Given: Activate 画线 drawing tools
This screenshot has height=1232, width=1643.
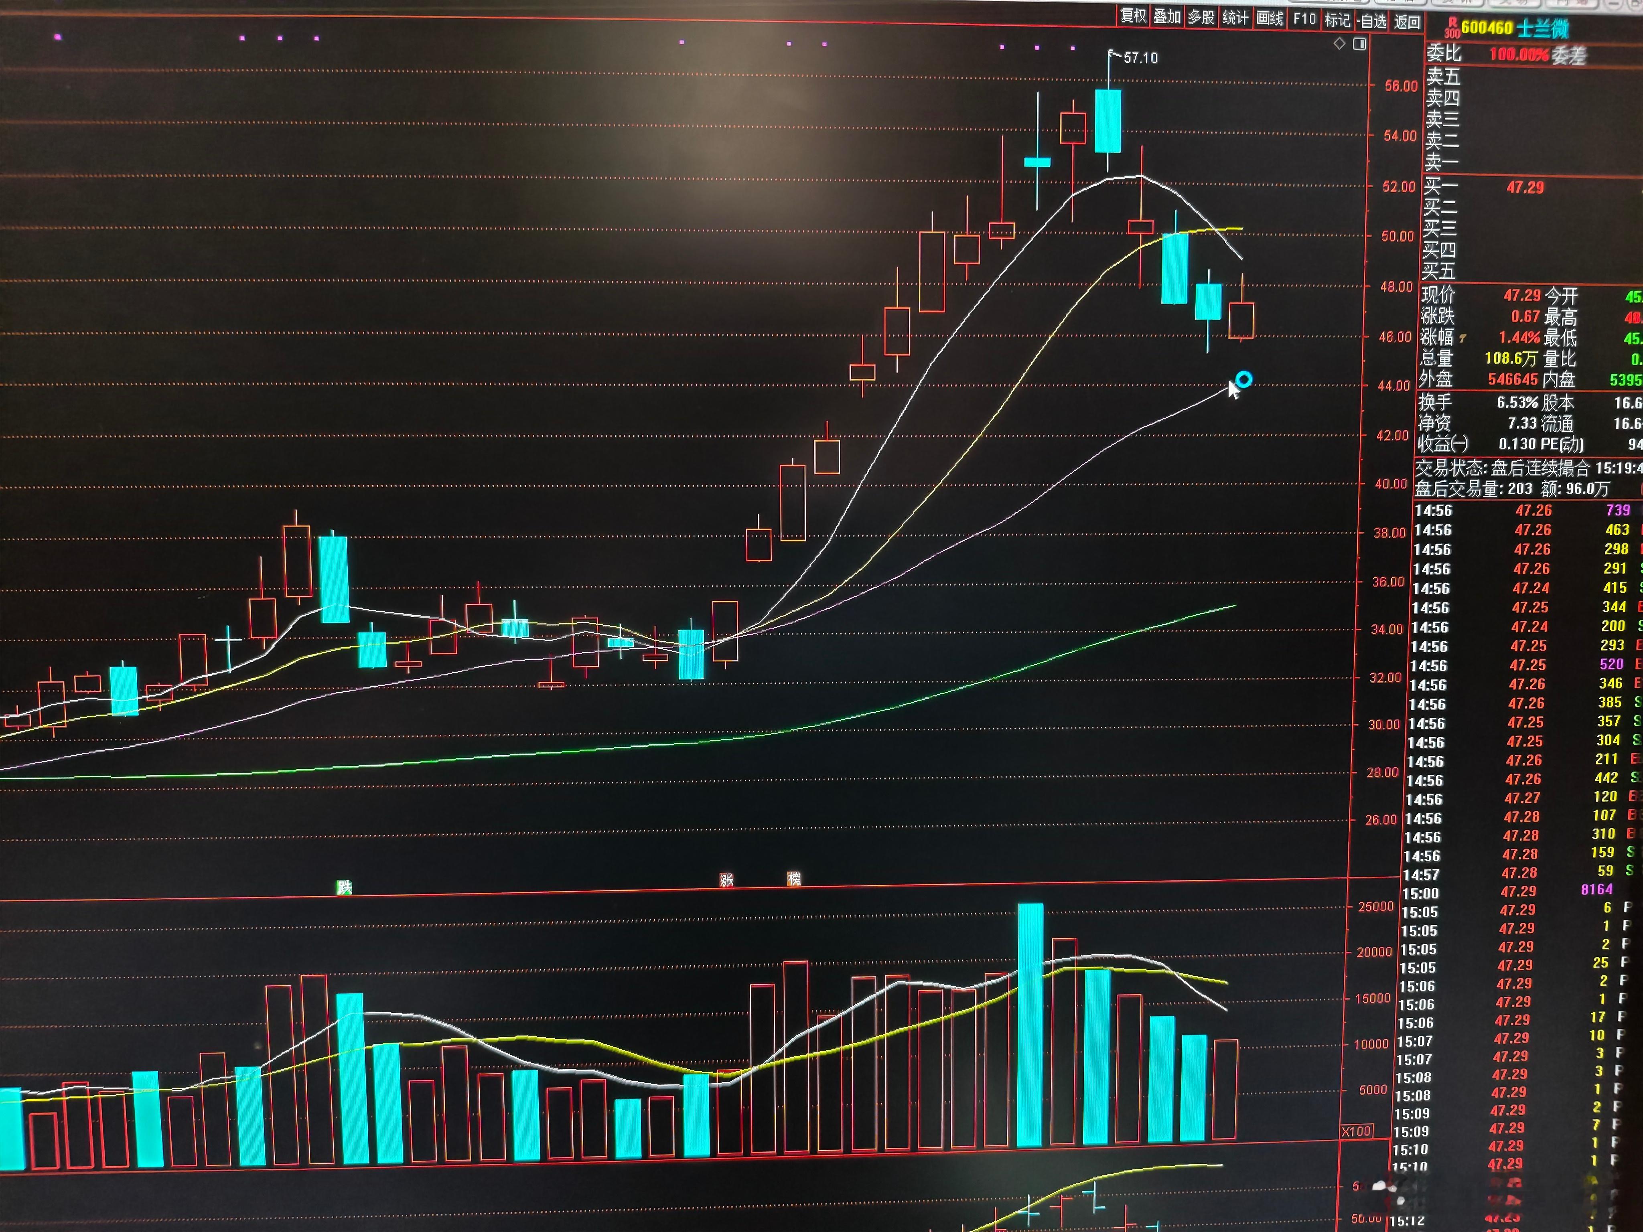Looking at the screenshot, I should click(x=1270, y=18).
